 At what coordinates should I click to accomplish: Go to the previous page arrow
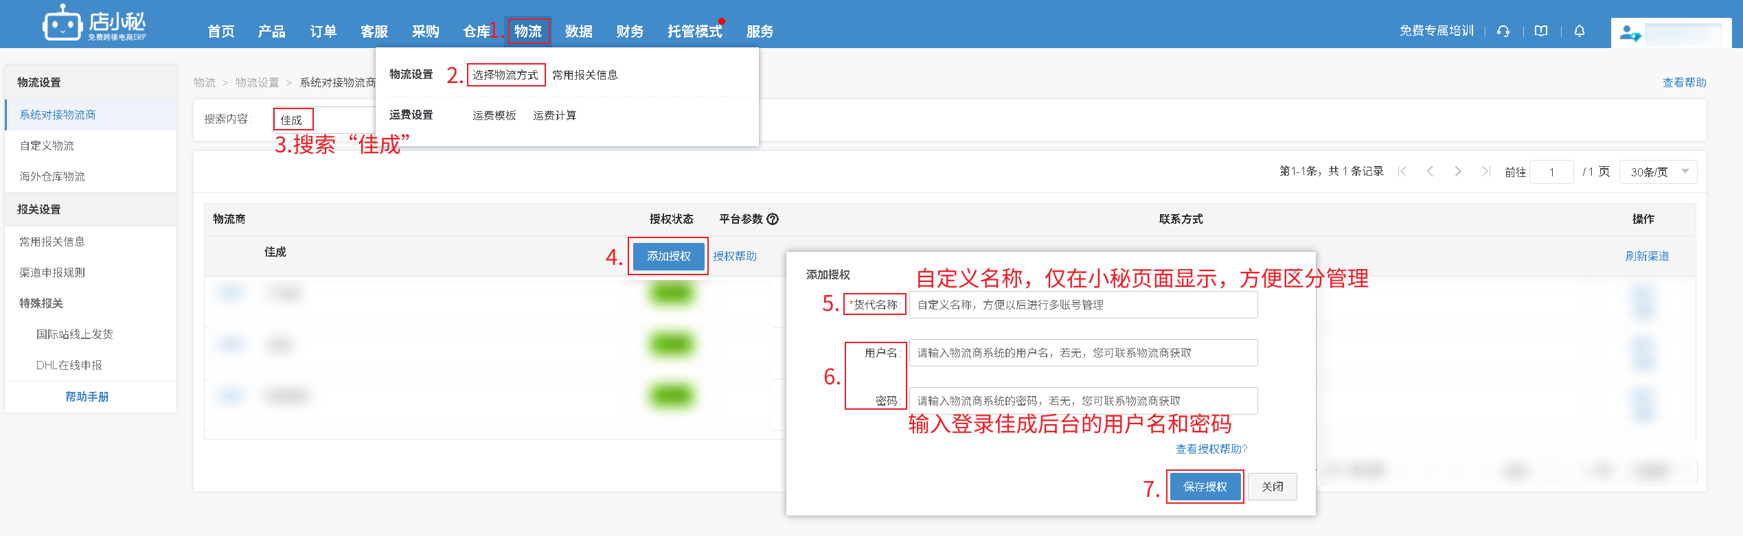point(1430,172)
